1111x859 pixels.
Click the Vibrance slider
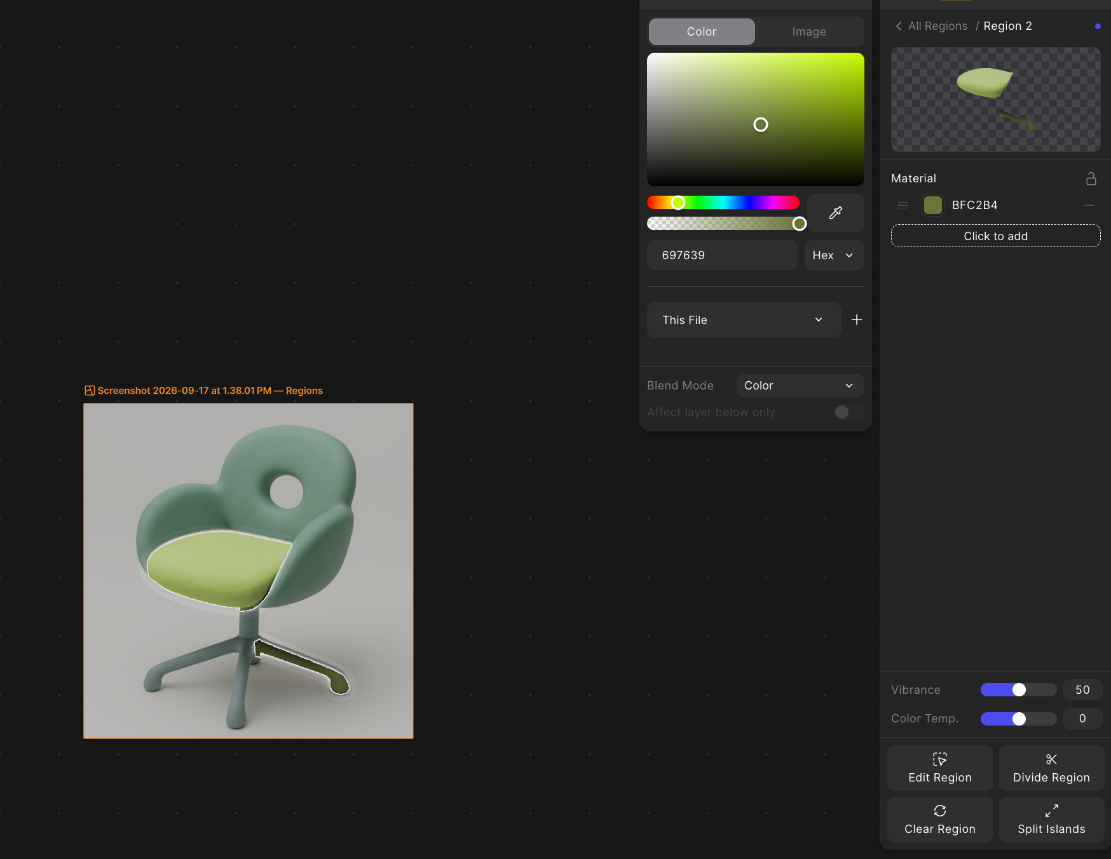tap(1018, 690)
